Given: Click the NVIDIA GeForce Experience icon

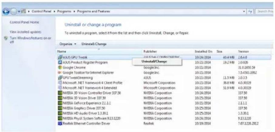Looking at the screenshot, I should [60, 103].
